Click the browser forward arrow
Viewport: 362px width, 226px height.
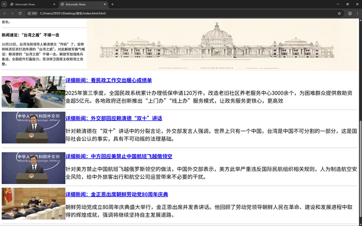(13, 14)
